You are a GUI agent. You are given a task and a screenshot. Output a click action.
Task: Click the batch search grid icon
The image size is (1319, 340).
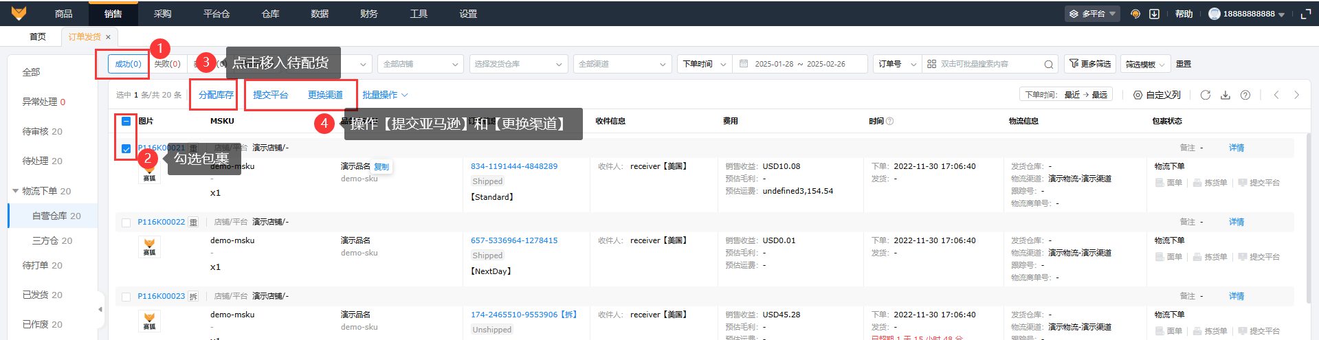click(931, 64)
